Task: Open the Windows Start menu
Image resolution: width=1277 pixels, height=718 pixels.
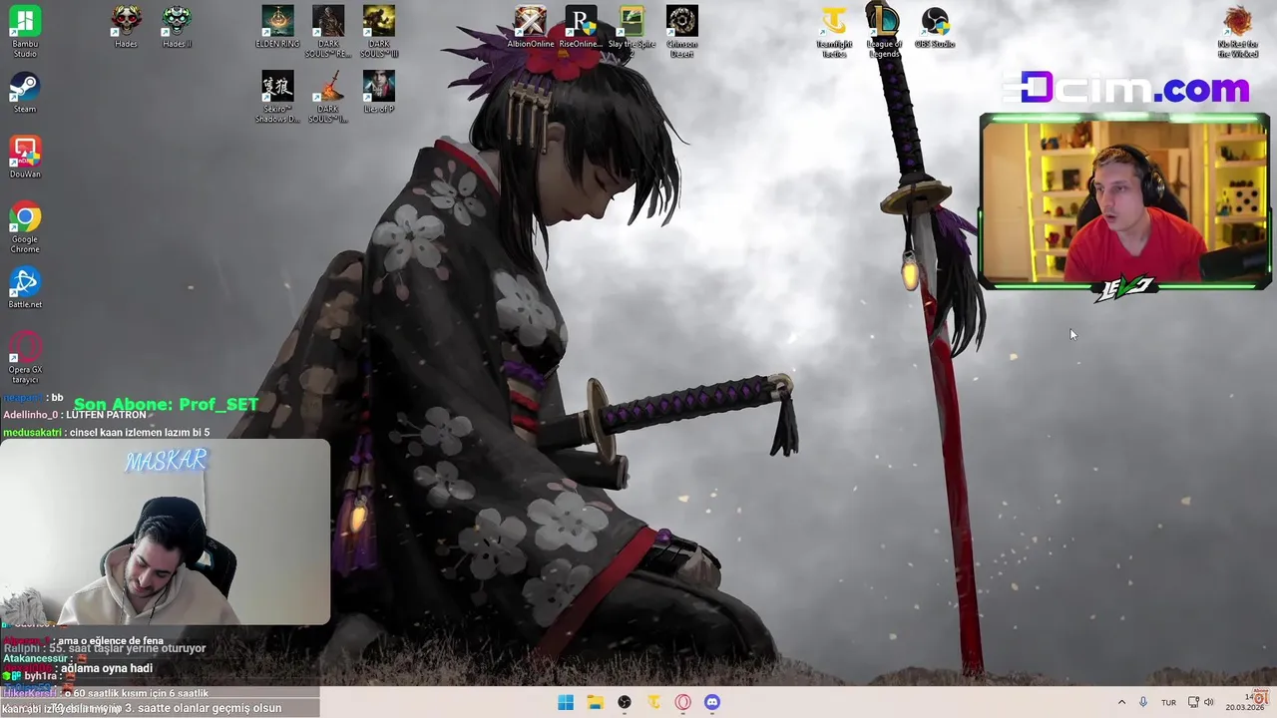Action: tap(566, 702)
